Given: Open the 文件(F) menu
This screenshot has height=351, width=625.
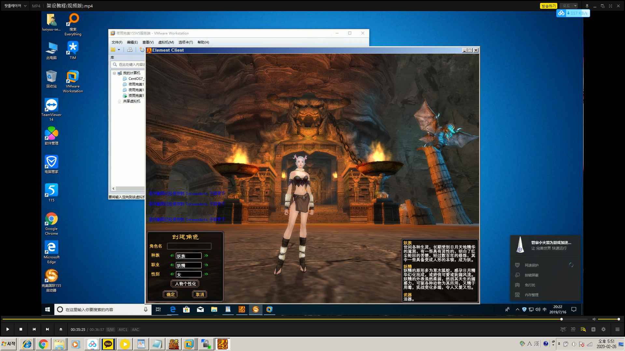Looking at the screenshot, I should pyautogui.click(x=117, y=42).
